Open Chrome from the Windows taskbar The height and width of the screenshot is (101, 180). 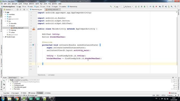[x=17, y=99]
